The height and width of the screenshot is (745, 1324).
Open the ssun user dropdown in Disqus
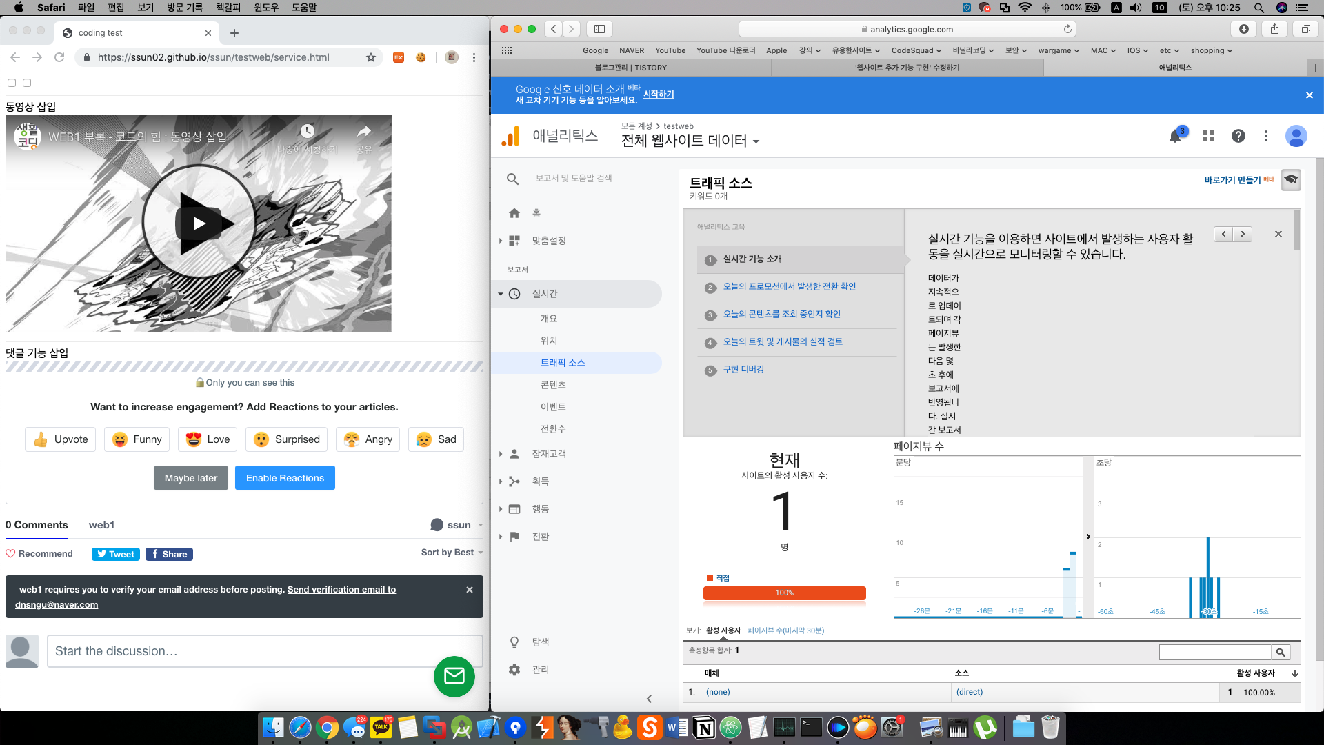coord(457,525)
